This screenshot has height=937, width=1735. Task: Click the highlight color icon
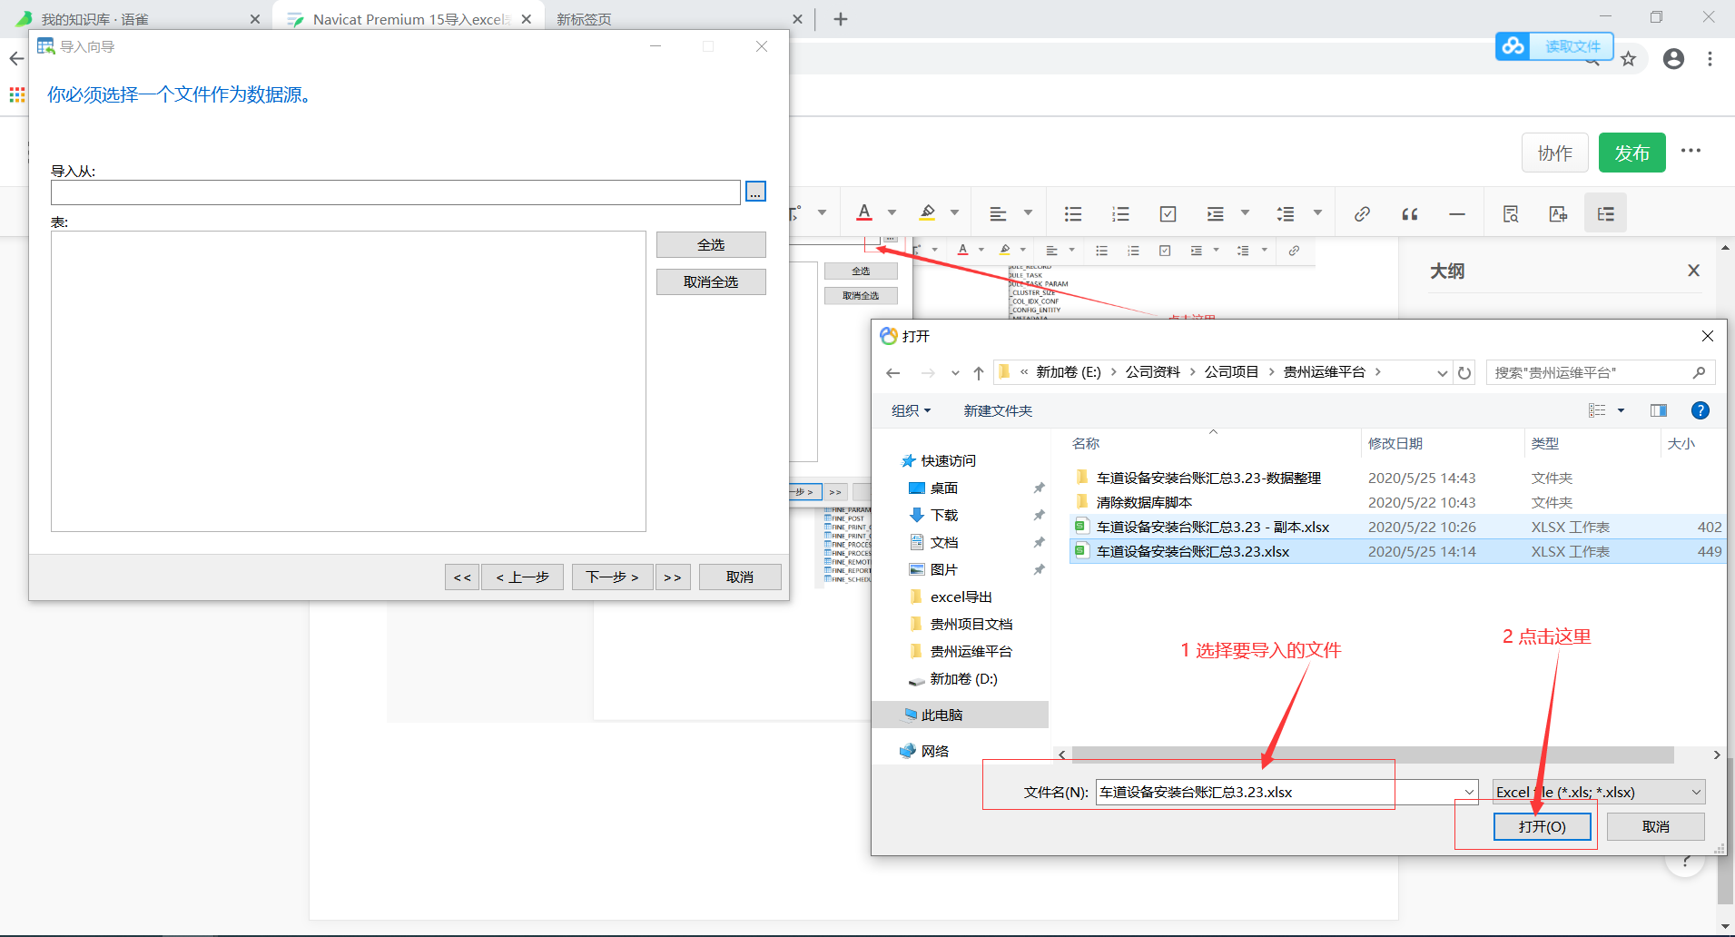[927, 213]
